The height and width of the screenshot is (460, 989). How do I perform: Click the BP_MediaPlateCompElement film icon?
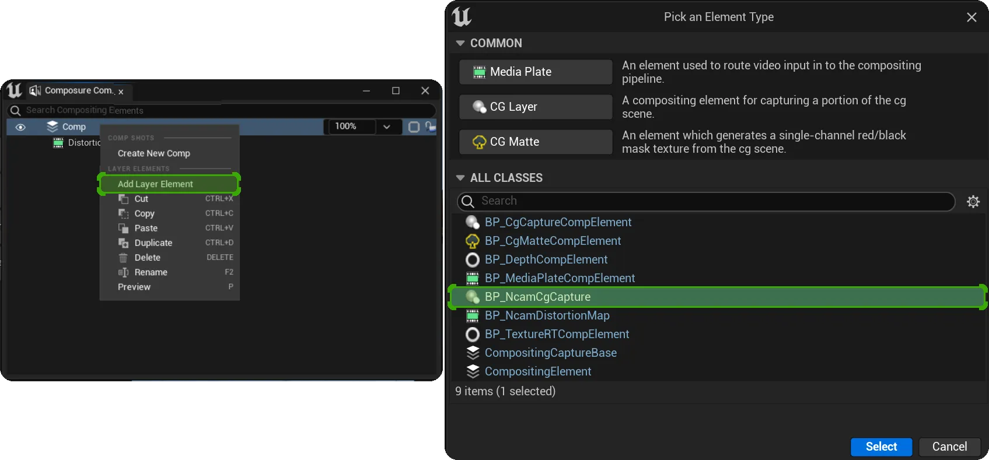(x=473, y=278)
